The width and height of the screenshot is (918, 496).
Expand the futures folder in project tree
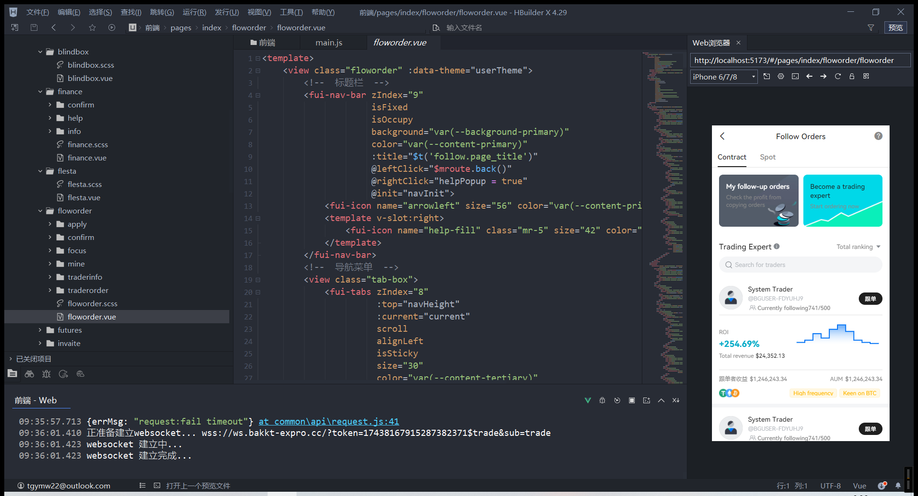(40, 330)
